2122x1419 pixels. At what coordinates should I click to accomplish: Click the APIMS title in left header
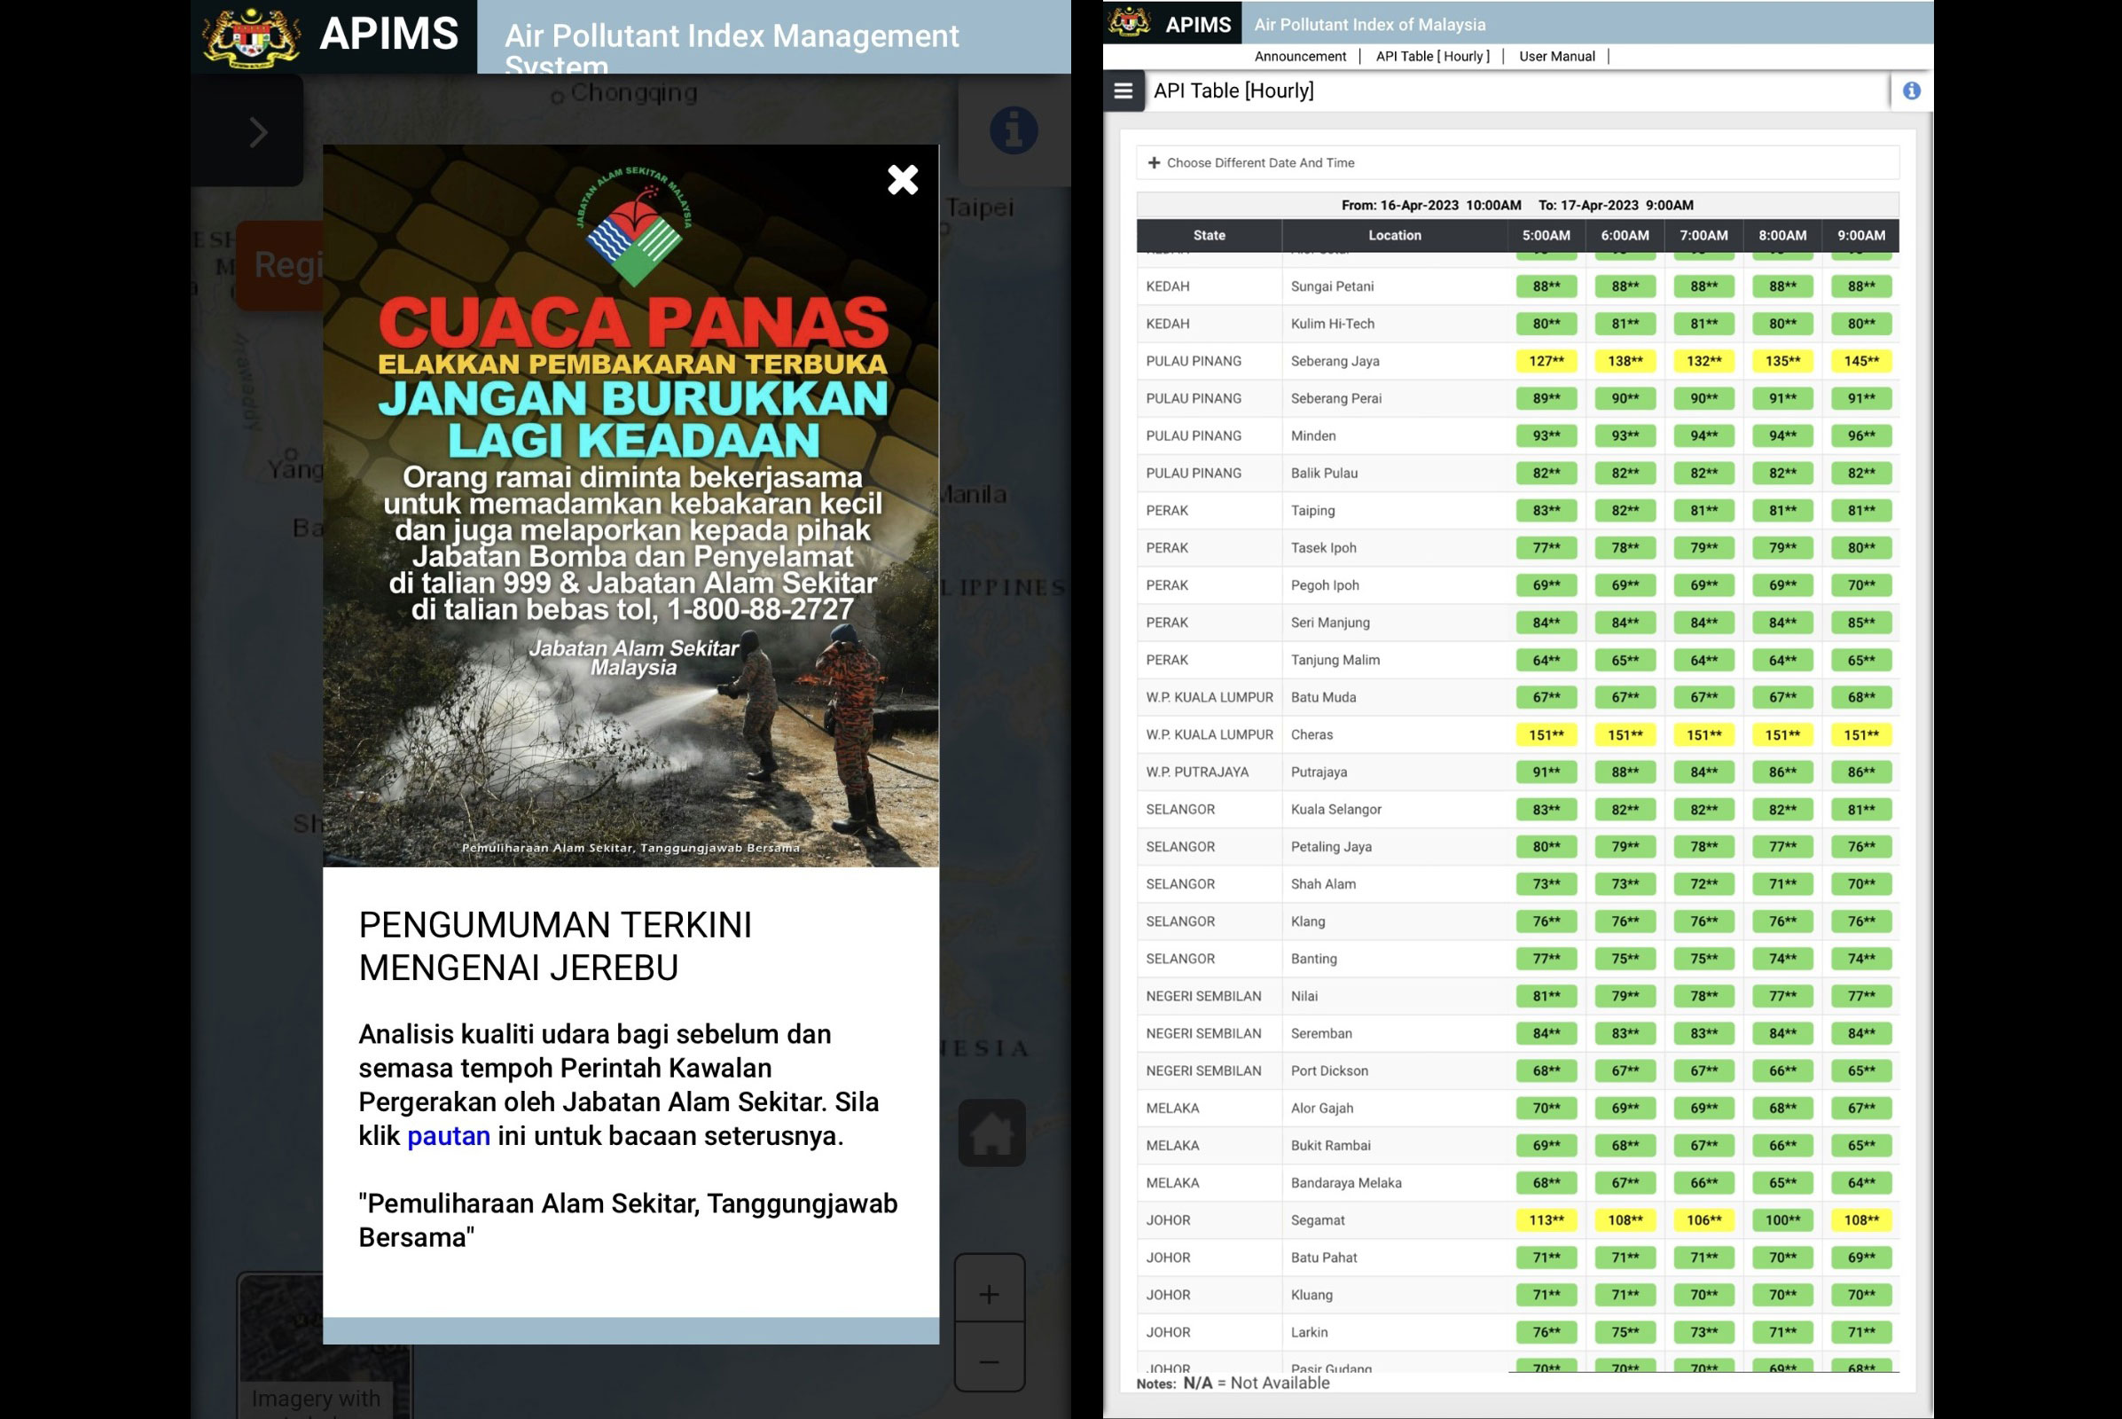[x=389, y=35]
